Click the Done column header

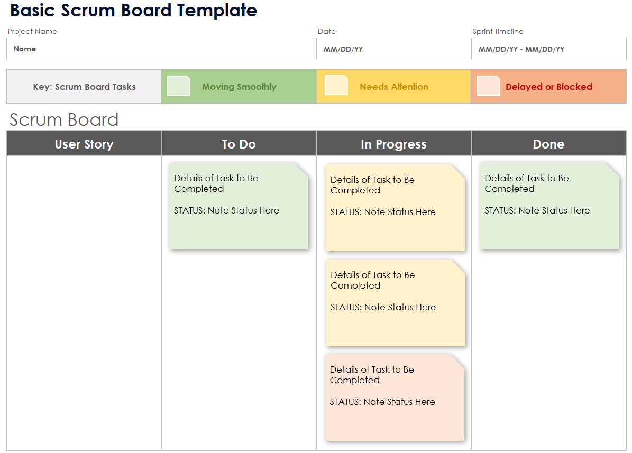point(548,144)
